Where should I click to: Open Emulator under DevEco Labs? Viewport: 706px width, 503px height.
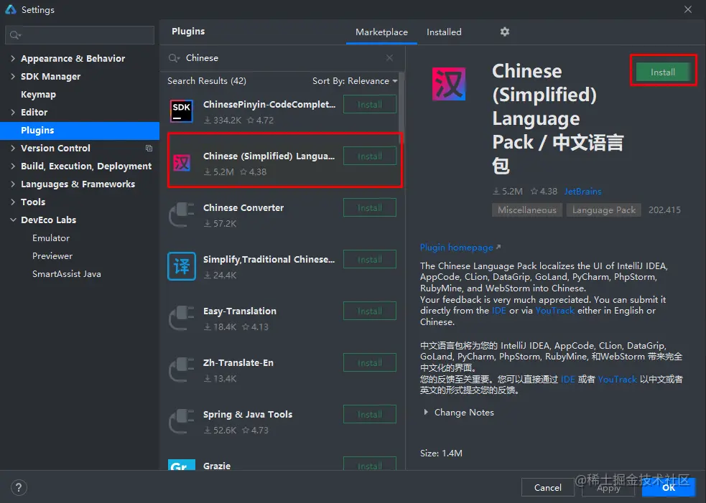pos(51,238)
